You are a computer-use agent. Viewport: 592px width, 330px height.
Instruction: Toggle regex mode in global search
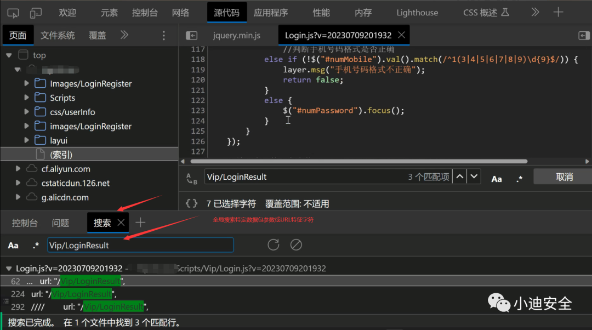click(36, 245)
